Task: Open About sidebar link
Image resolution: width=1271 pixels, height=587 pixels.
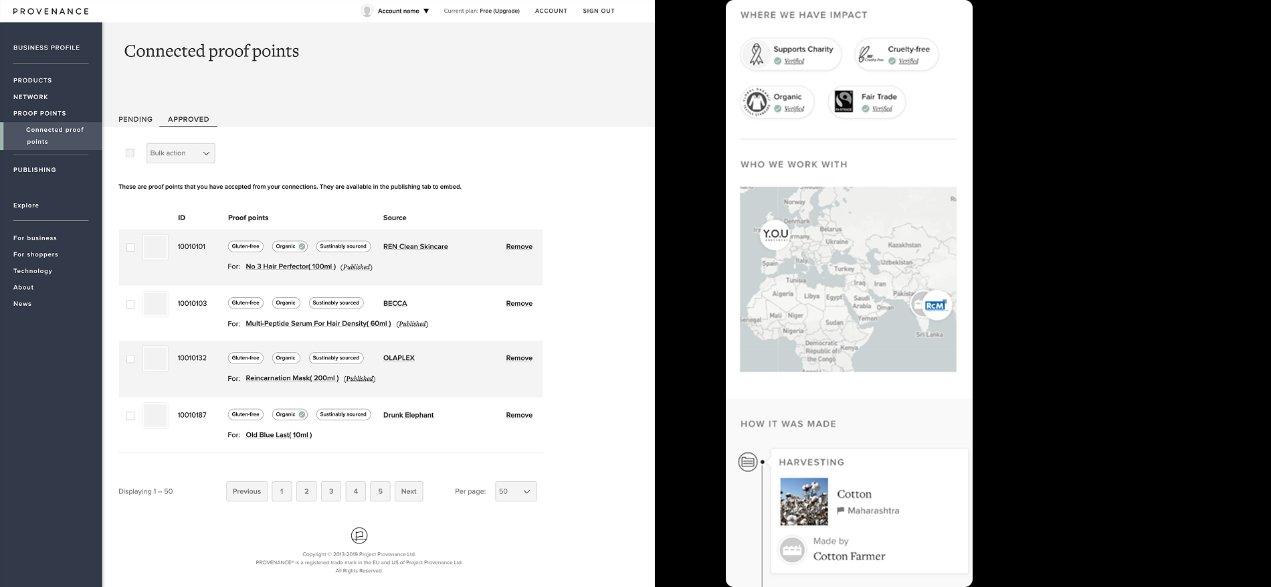Action: (23, 287)
